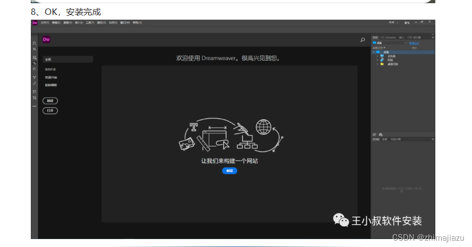Open the 工具(T) Tools menu
Image resolution: width=472 pixels, height=247 pixels.
click(90, 22)
